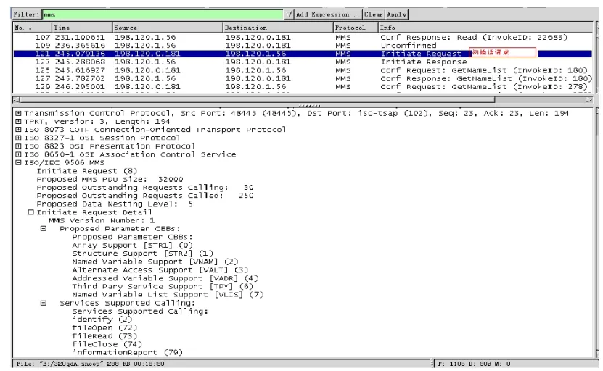Sort packets by the Protocol column header
This screenshot has width=603, height=371.
click(x=354, y=28)
